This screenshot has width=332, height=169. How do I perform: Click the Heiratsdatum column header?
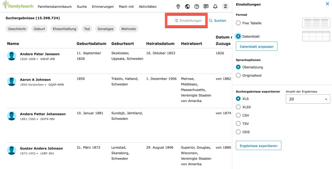click(x=160, y=44)
